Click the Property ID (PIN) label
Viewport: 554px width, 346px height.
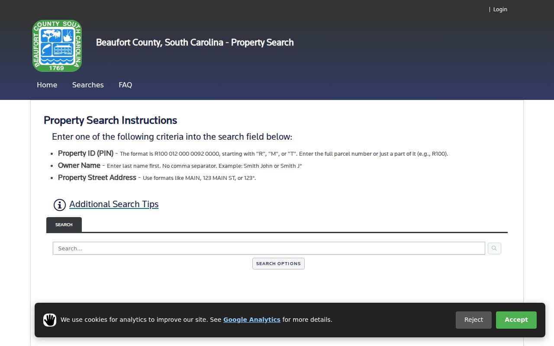tap(86, 153)
